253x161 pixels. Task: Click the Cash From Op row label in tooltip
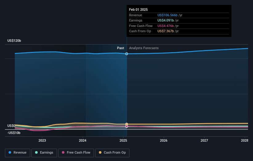pyautogui.click(x=140, y=31)
